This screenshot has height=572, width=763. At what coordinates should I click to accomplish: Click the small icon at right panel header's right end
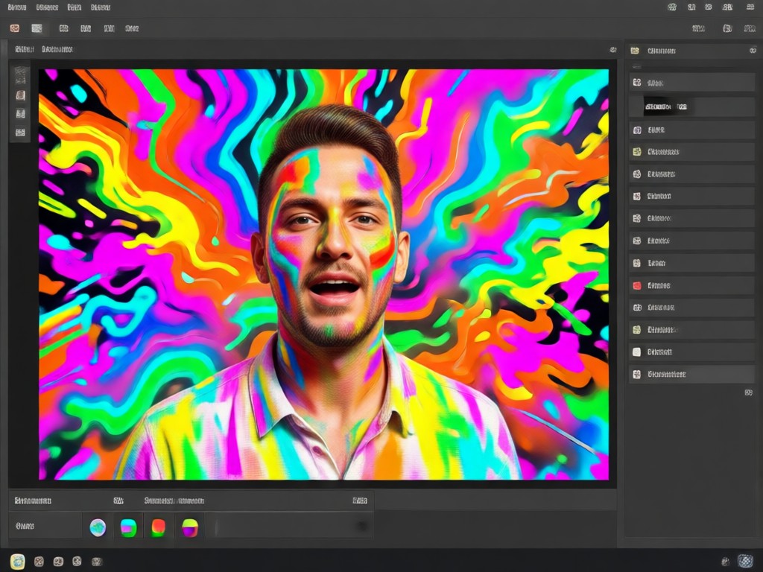tap(753, 51)
